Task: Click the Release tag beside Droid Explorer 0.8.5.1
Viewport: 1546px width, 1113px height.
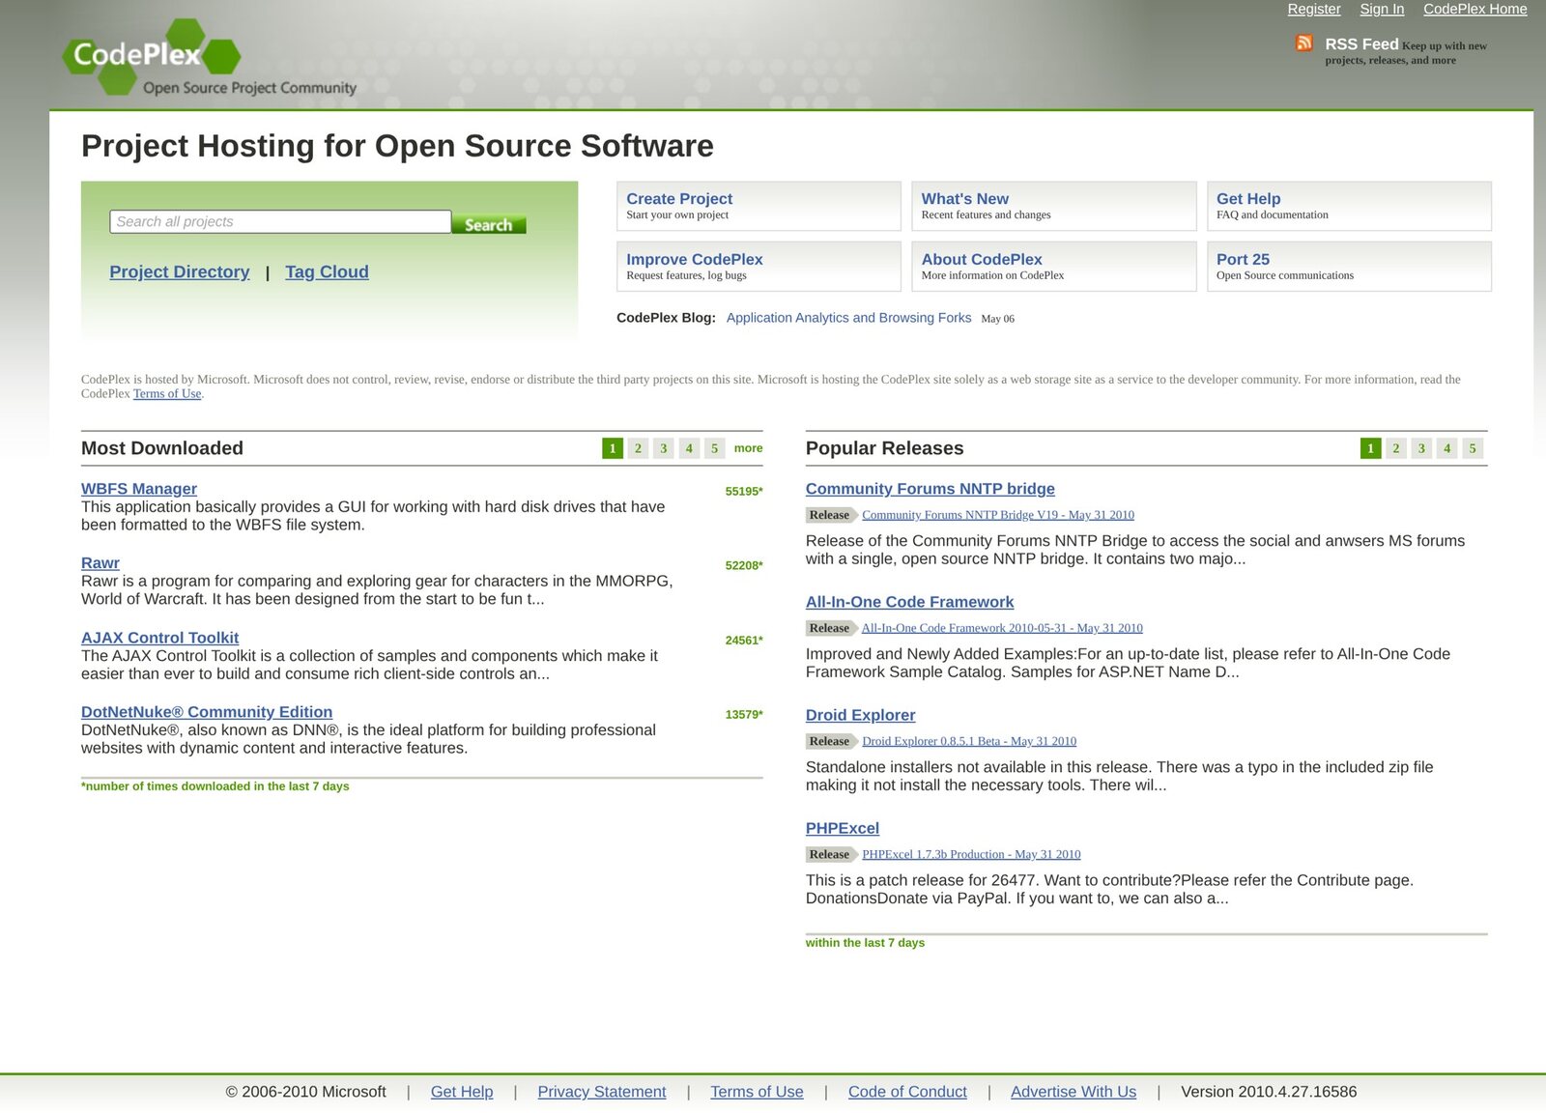Action: pos(831,741)
